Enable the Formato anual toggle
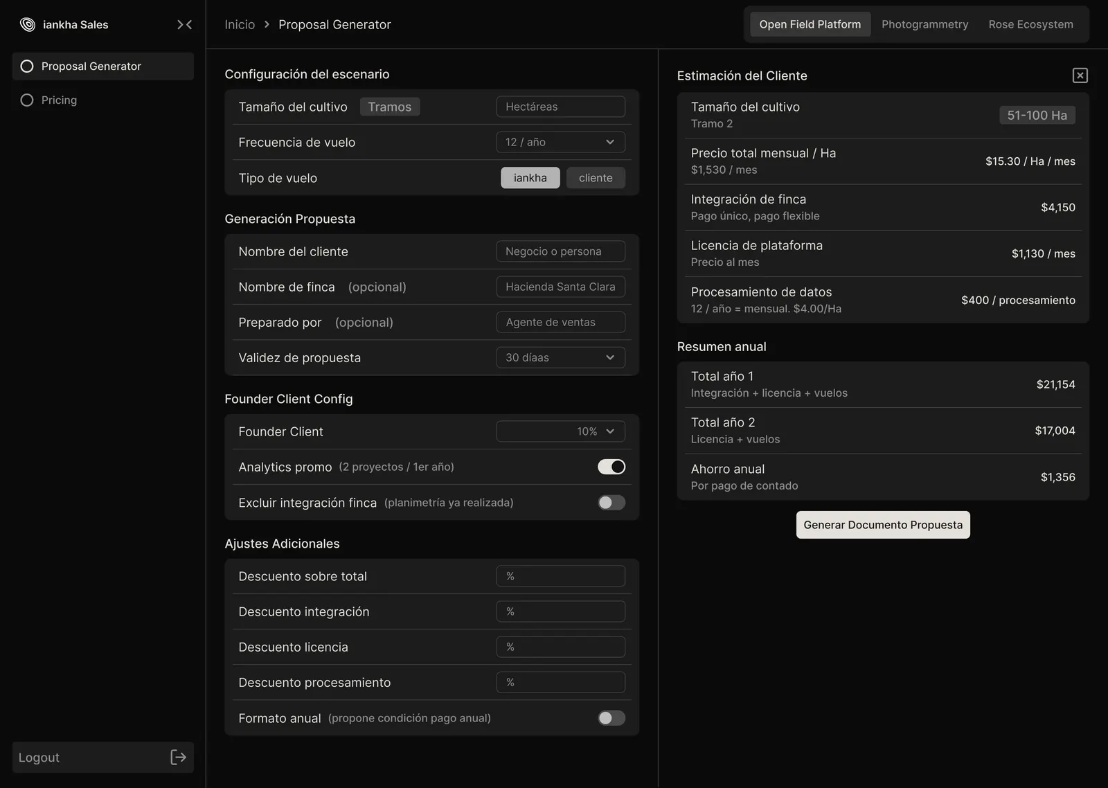1108x788 pixels. click(611, 718)
